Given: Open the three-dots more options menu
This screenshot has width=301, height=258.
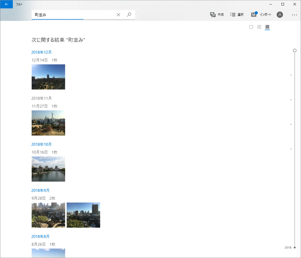Looking at the screenshot, I should (x=294, y=15).
